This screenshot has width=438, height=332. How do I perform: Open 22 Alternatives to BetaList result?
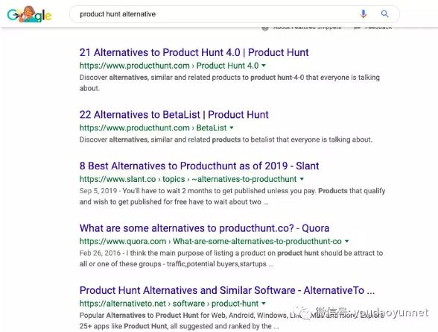point(174,115)
